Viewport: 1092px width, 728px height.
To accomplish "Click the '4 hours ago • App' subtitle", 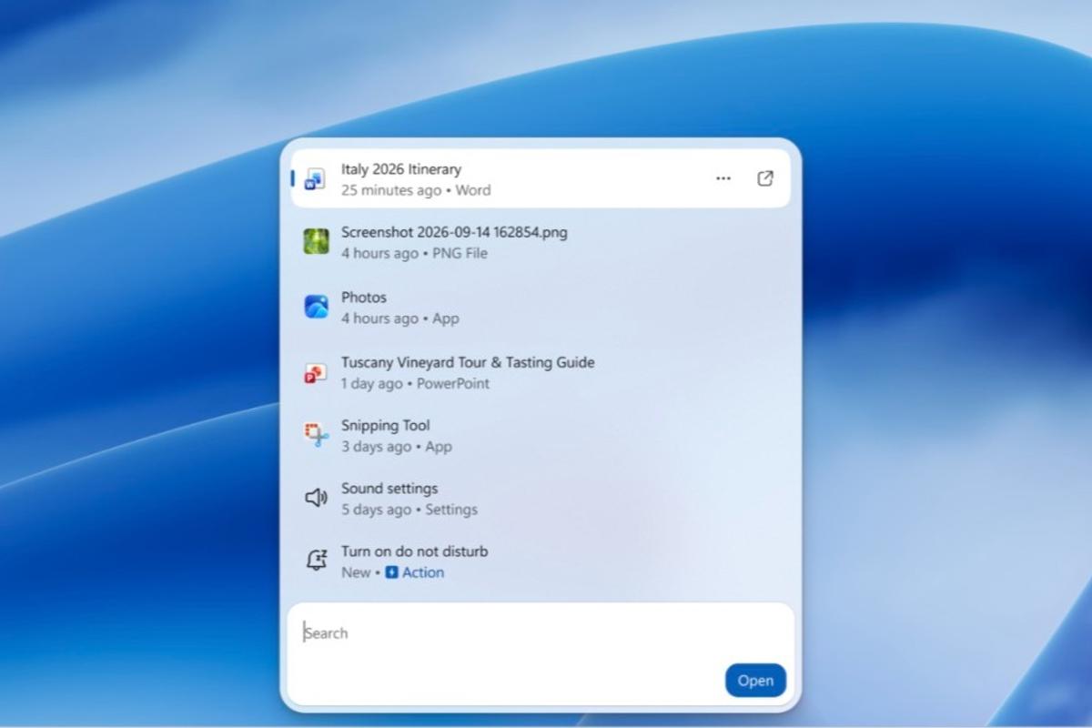I will [x=400, y=318].
